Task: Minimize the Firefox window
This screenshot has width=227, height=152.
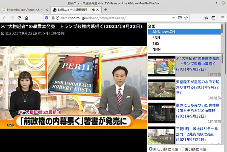Action: point(210,3)
